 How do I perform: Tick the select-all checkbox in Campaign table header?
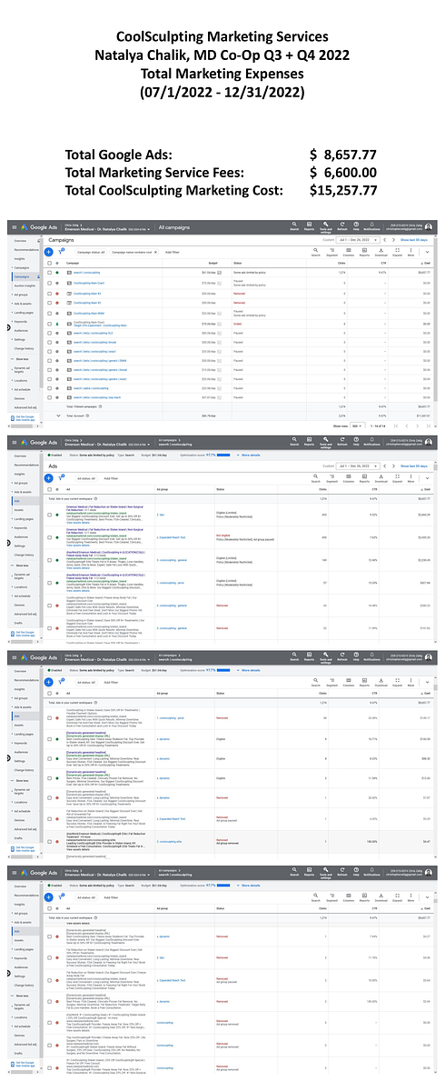pyautogui.click(x=49, y=264)
